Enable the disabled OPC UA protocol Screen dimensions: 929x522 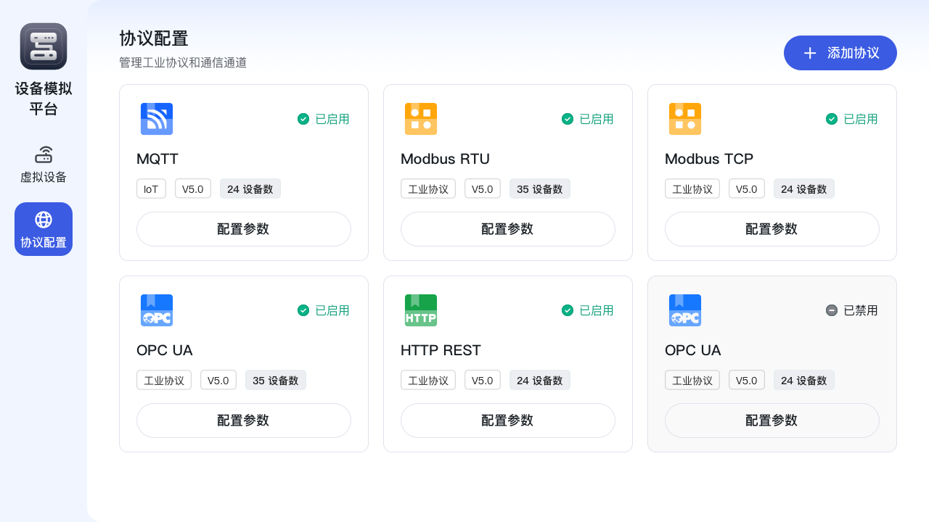pos(852,310)
